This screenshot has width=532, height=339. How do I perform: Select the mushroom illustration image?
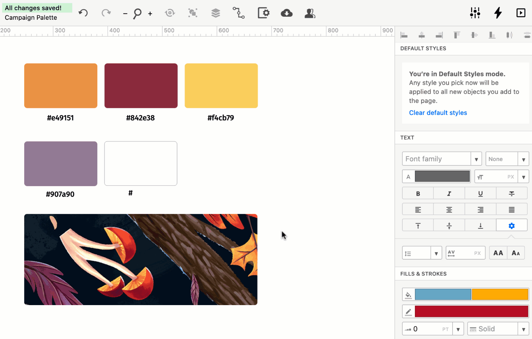(x=141, y=260)
